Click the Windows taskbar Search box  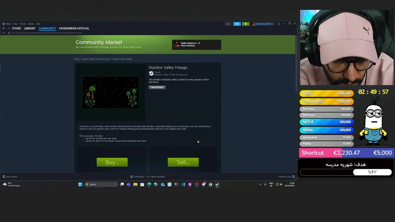pos(101,184)
